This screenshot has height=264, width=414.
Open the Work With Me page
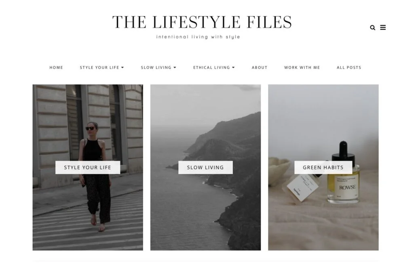click(x=302, y=67)
